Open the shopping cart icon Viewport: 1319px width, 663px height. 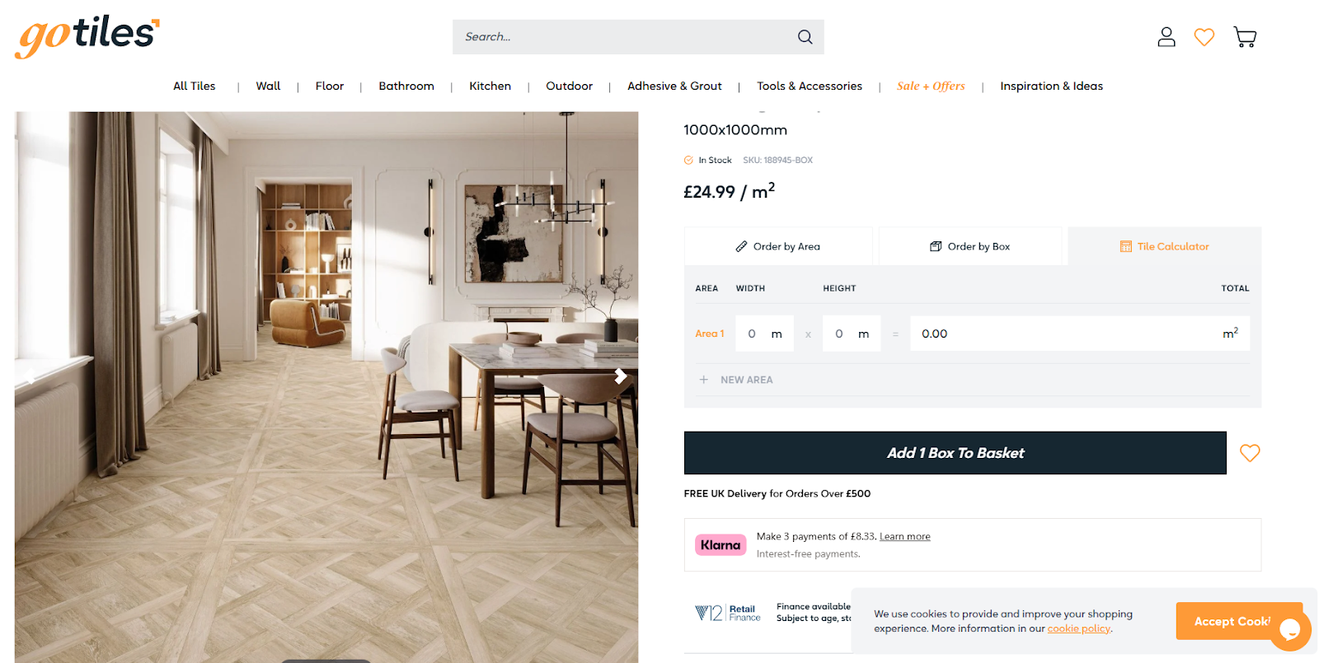tap(1245, 37)
